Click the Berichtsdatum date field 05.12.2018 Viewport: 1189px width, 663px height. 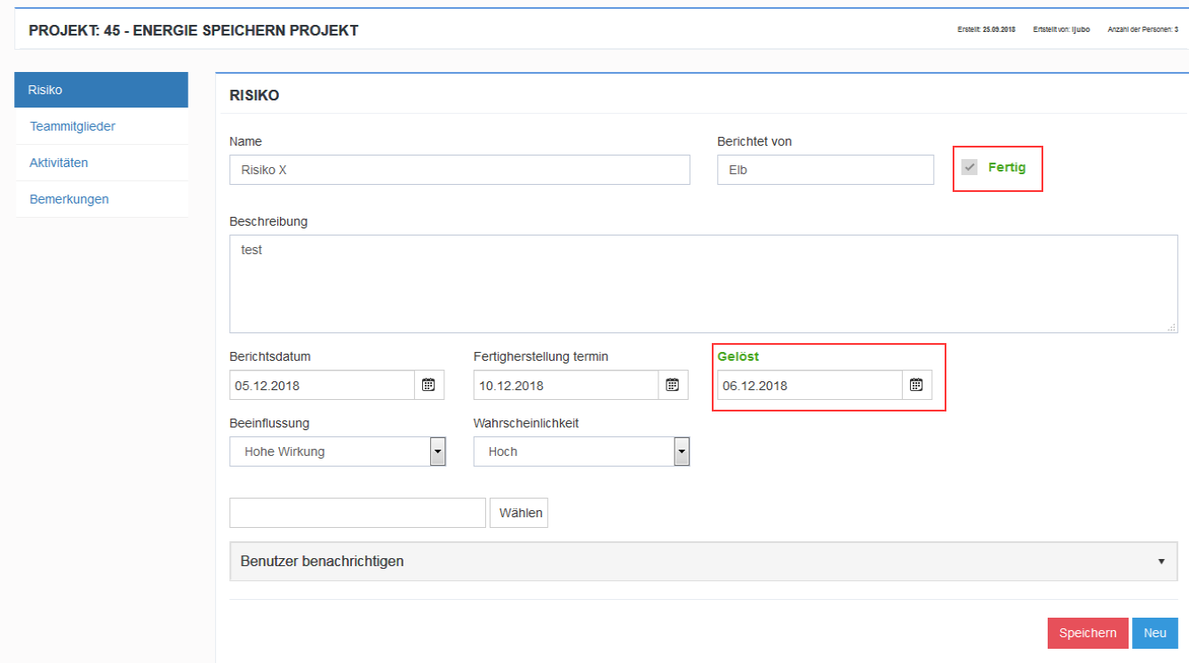[x=322, y=385]
